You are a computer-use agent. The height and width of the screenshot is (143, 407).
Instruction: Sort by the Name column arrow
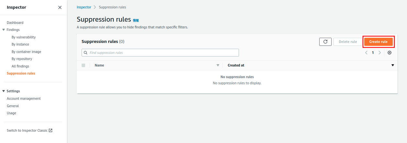click(x=218, y=65)
